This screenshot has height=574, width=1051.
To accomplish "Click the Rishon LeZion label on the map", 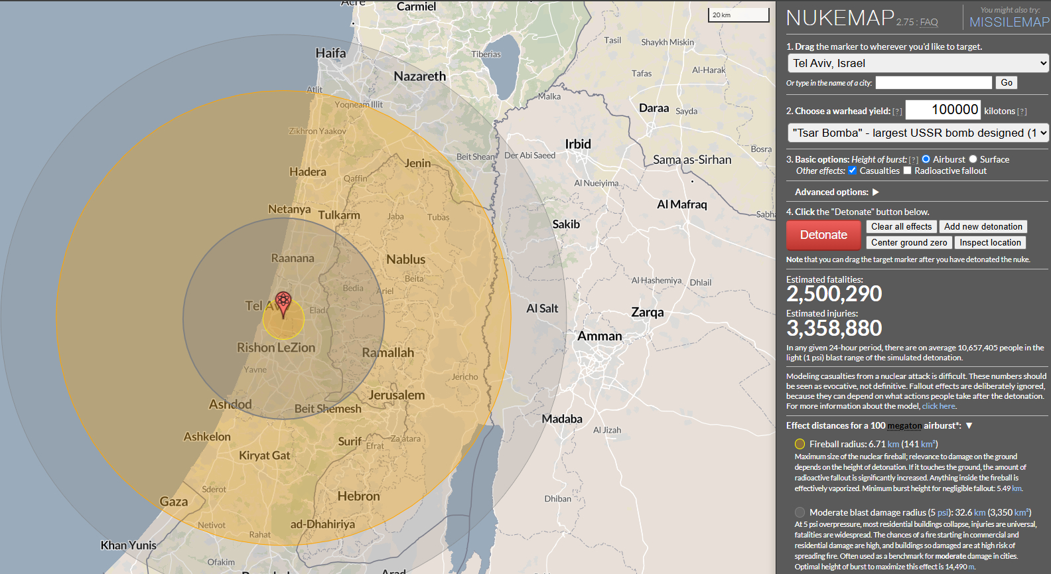I will [x=276, y=348].
